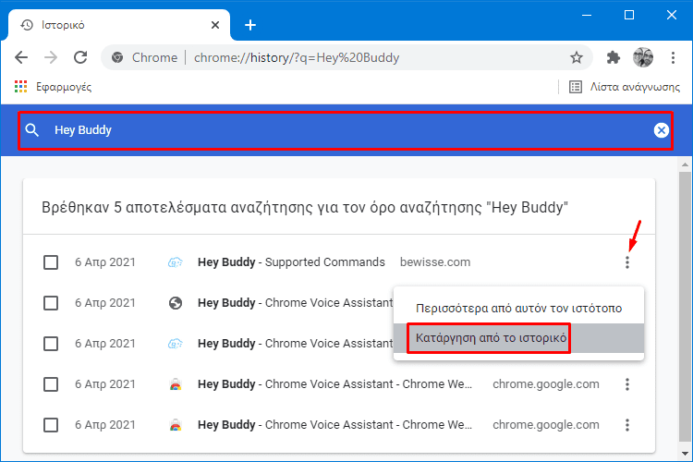Close the Ιστορικό tab
The width and height of the screenshot is (693, 462).
coord(215,25)
